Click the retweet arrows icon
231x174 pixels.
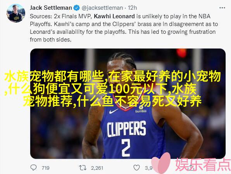[83, 168]
